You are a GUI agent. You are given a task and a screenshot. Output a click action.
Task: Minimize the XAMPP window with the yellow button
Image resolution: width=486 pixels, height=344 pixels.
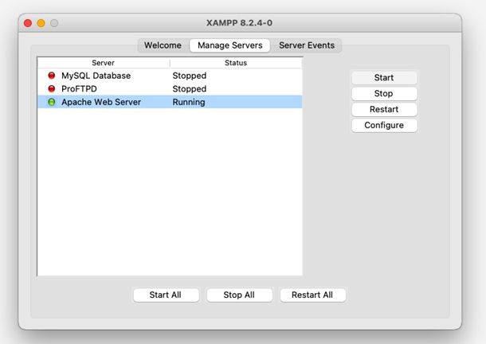tap(41, 23)
